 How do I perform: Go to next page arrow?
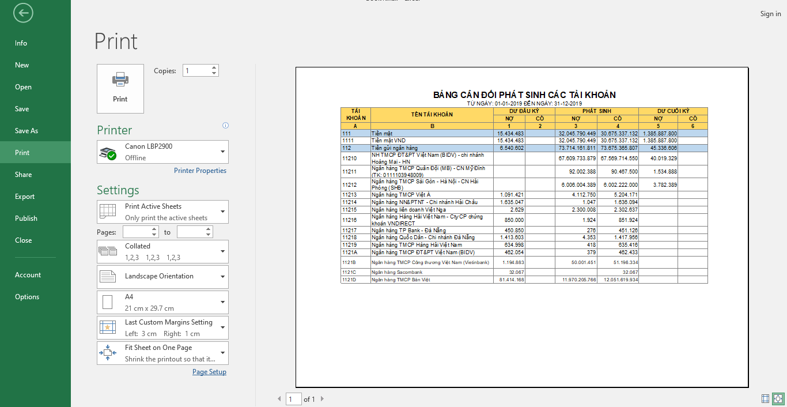pyautogui.click(x=322, y=399)
